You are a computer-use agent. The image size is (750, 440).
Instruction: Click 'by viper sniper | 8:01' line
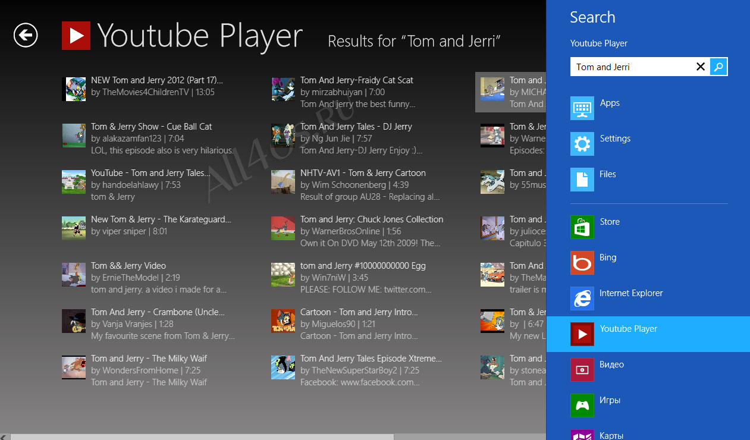(x=129, y=231)
